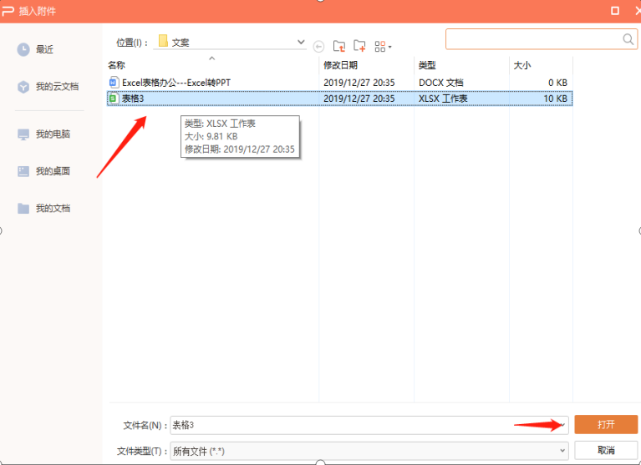Expand the 位置 location dropdown

[x=301, y=42]
